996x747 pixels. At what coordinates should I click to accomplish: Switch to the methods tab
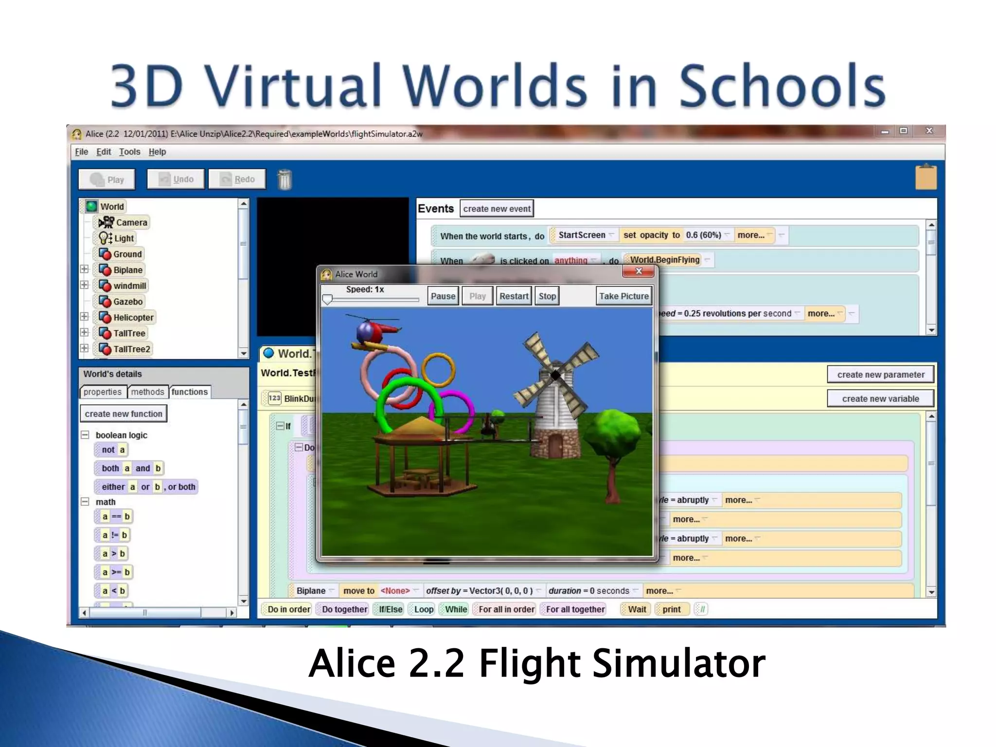tap(148, 391)
